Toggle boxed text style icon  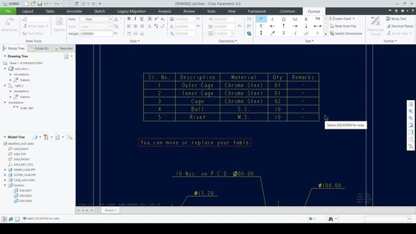click(149, 19)
